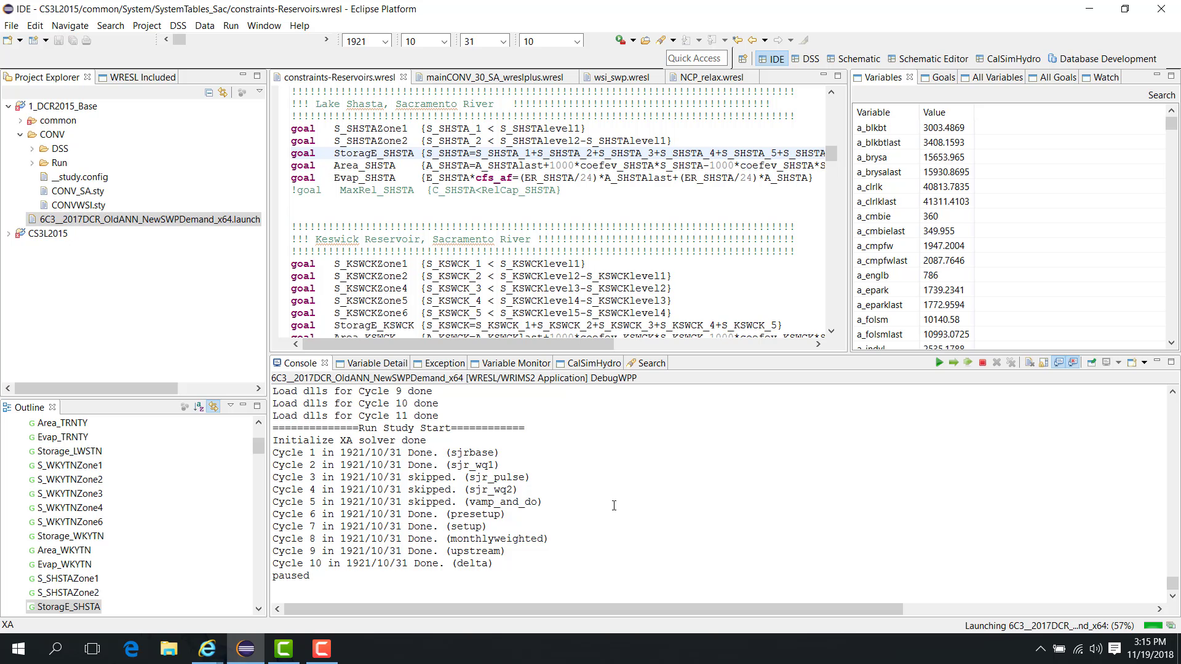Click the green Resume run icon in Console

(x=939, y=362)
